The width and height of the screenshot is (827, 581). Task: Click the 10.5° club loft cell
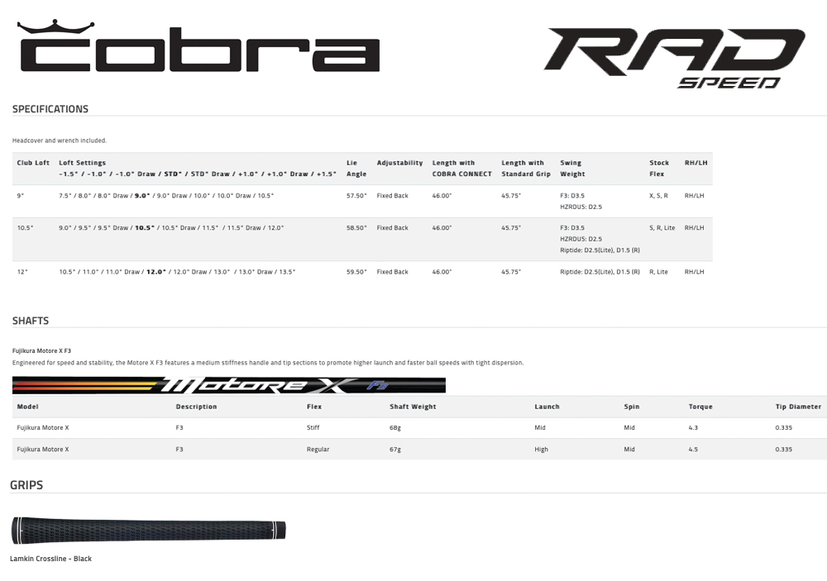pyautogui.click(x=26, y=228)
